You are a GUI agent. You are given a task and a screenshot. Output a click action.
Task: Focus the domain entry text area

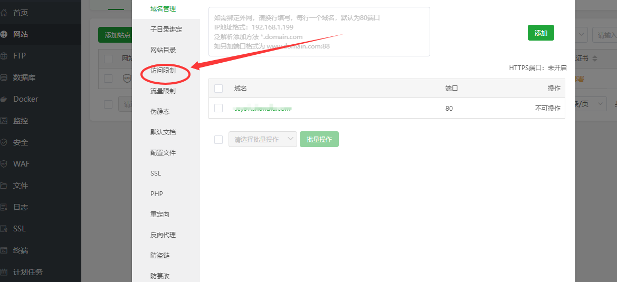[319, 32]
